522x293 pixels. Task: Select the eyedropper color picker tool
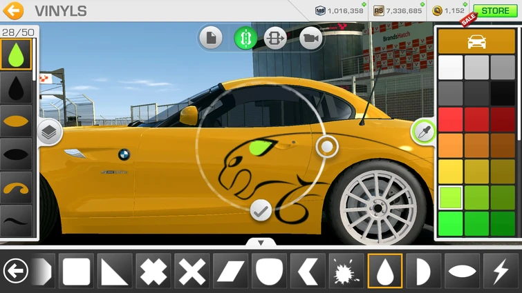point(423,132)
